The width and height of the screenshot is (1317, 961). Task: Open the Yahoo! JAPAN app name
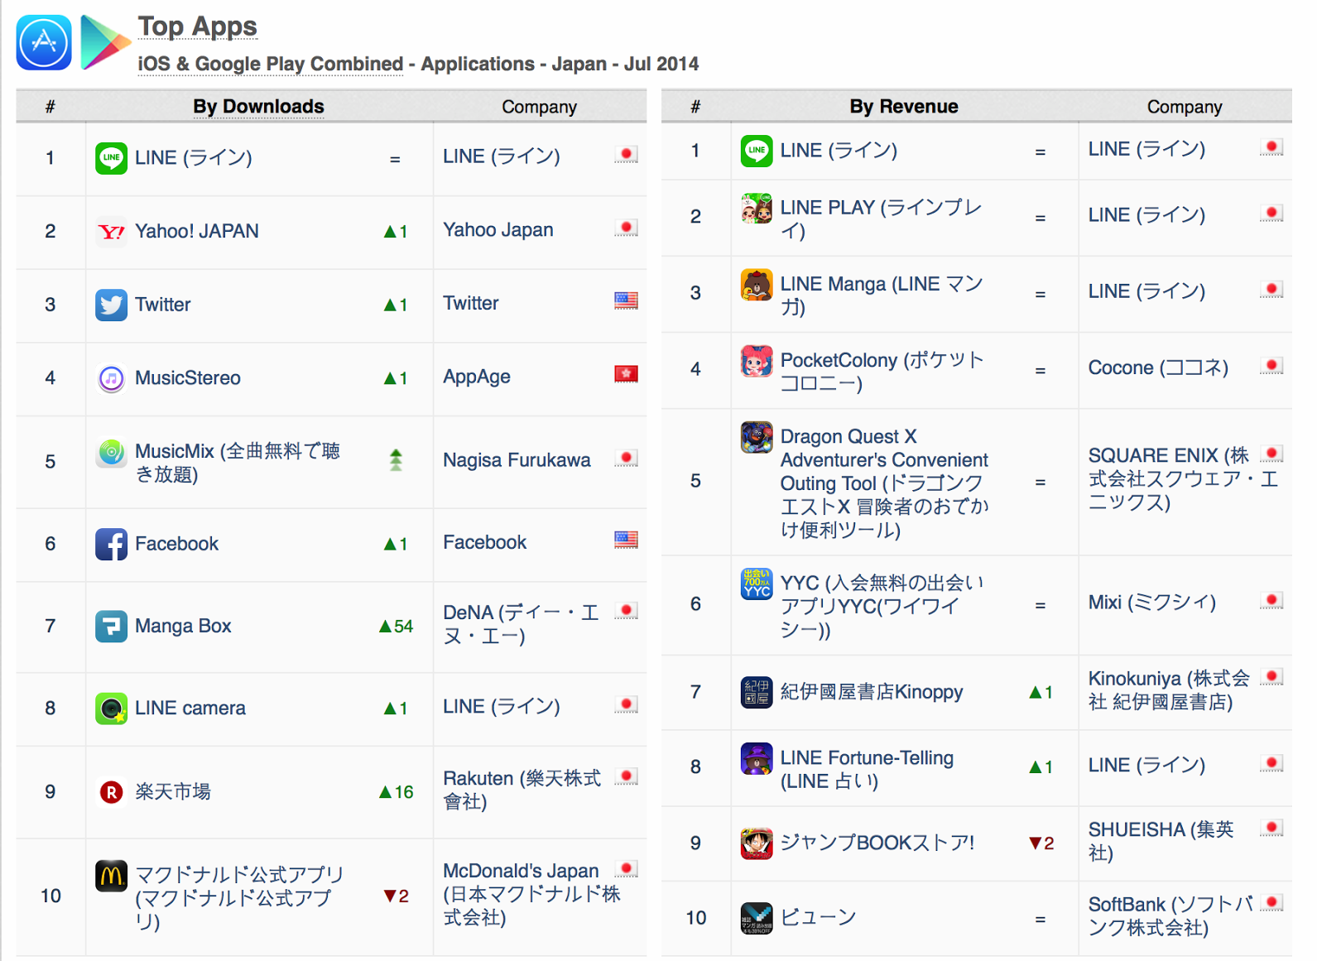point(197,231)
